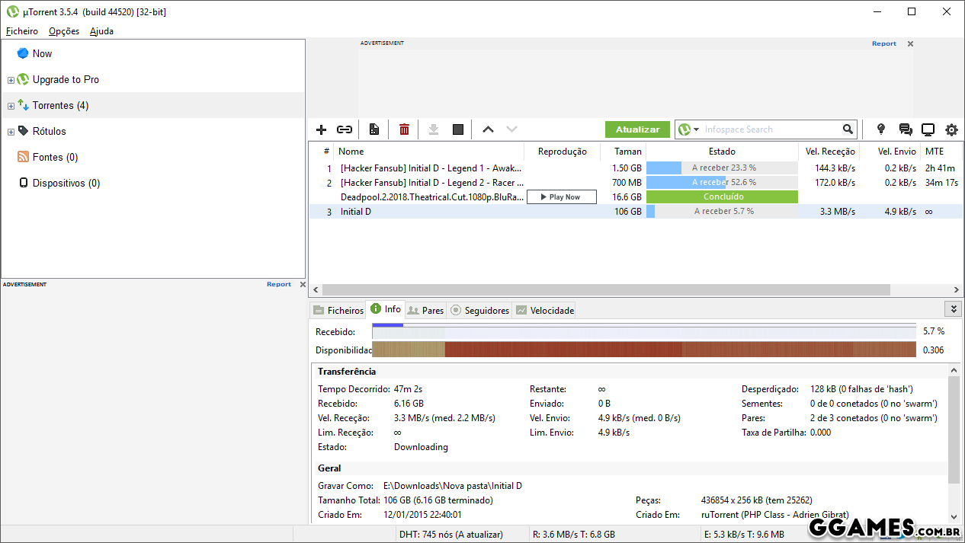
Task: Open the Opções menu
Action: coord(64,31)
